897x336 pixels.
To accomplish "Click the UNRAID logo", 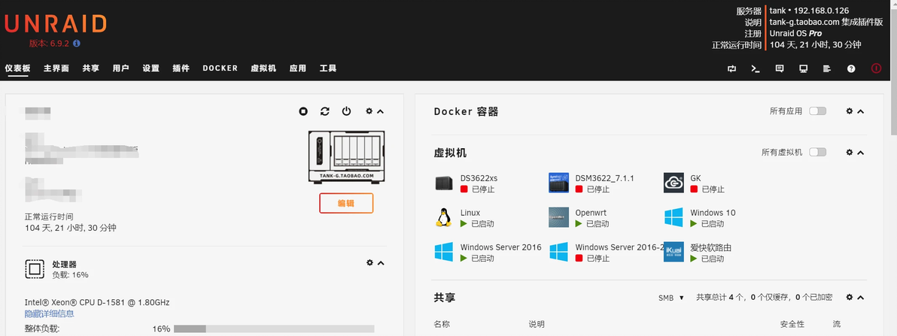I will (56, 24).
